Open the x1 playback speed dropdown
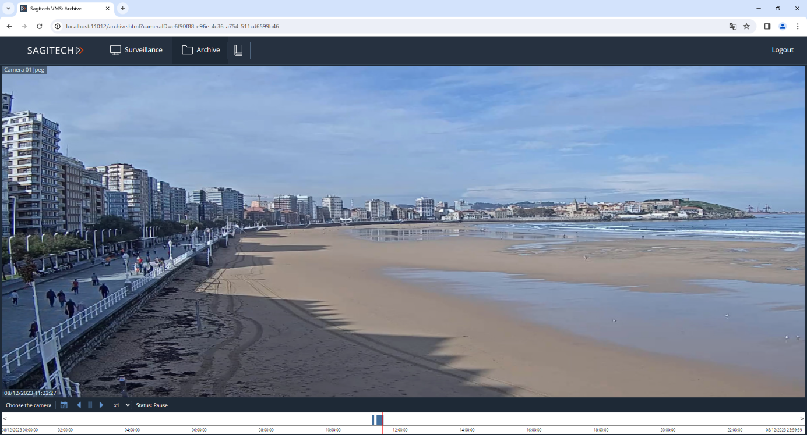807x435 pixels. (121, 405)
